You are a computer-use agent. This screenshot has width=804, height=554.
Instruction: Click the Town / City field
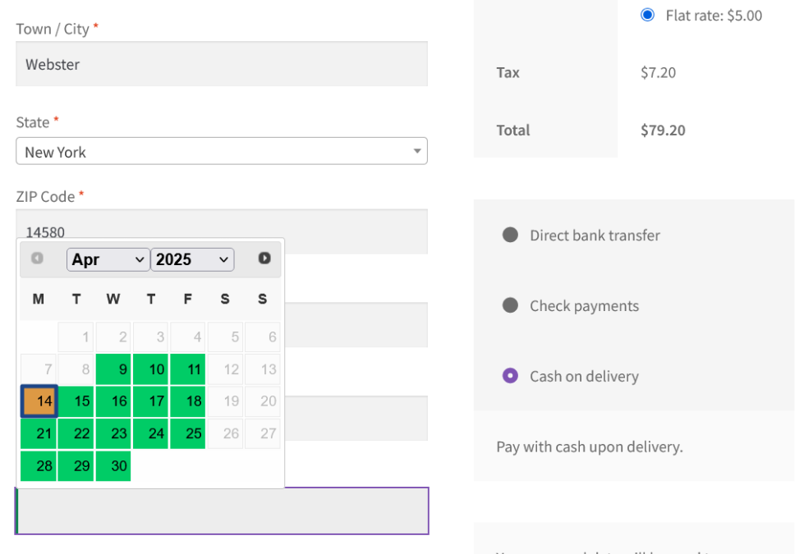pos(221,64)
